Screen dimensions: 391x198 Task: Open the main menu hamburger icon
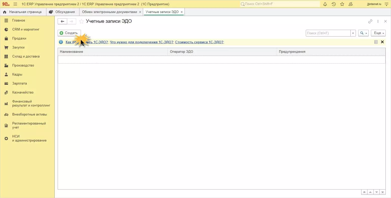15,4
